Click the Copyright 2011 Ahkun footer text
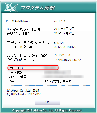 (x=47, y=110)
